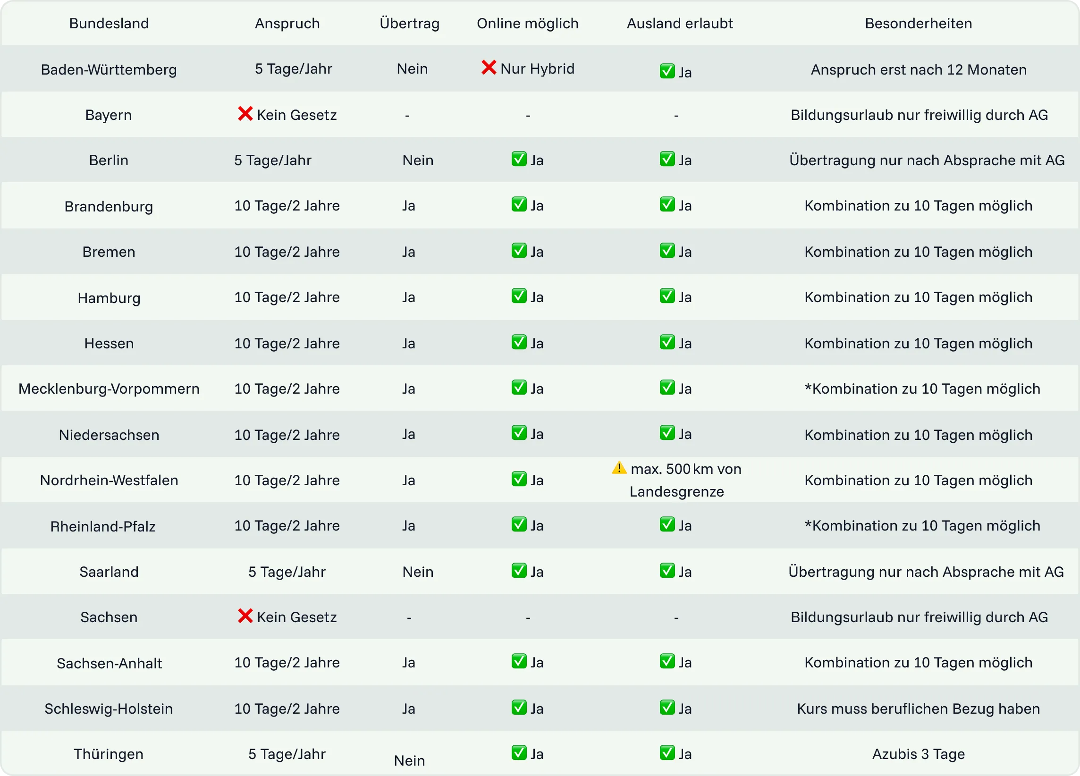Click Hessen's Ausland erlaubt checkmark box
Viewport: 1080px width, 776px height.
[x=667, y=342]
